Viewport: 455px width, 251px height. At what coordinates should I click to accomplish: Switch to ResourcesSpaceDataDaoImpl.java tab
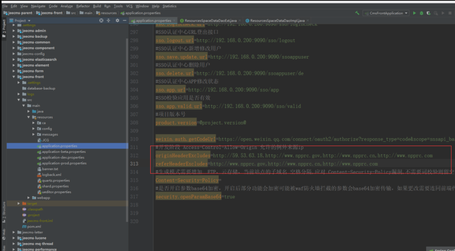click(x=277, y=20)
